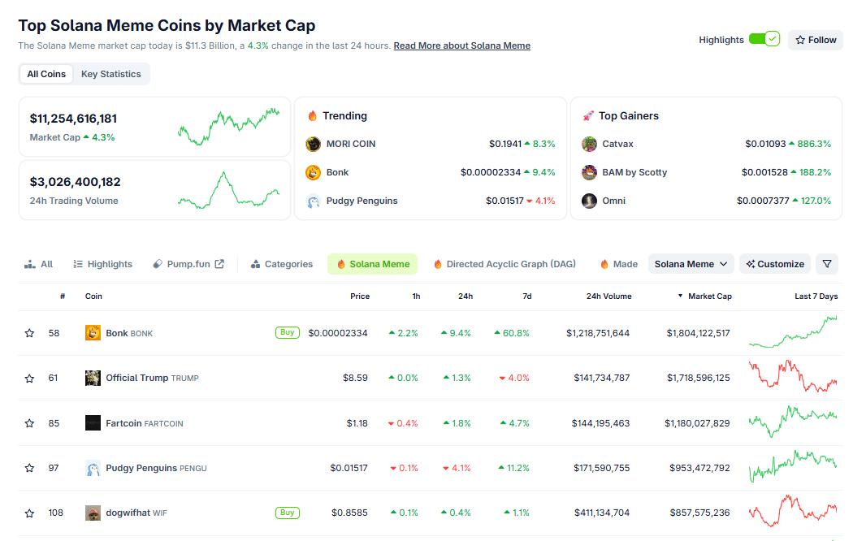This screenshot has height=541, width=866.
Task: Click the BAM by Scotty coin logo
Action: click(589, 172)
